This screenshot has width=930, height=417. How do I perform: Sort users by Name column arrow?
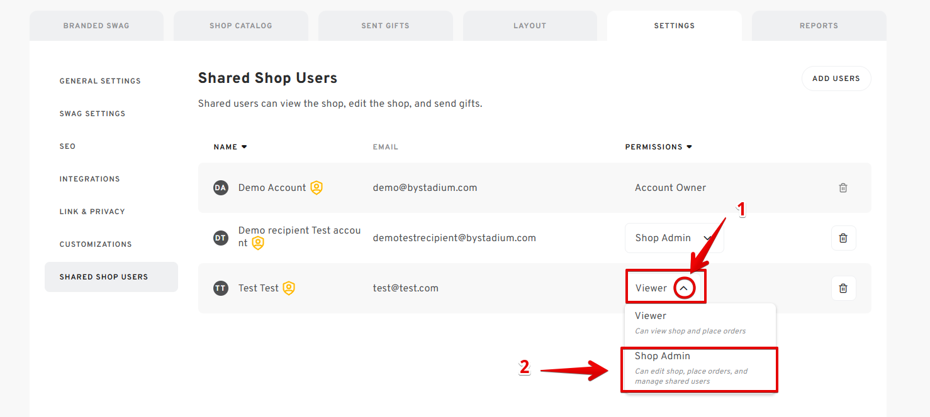(244, 147)
